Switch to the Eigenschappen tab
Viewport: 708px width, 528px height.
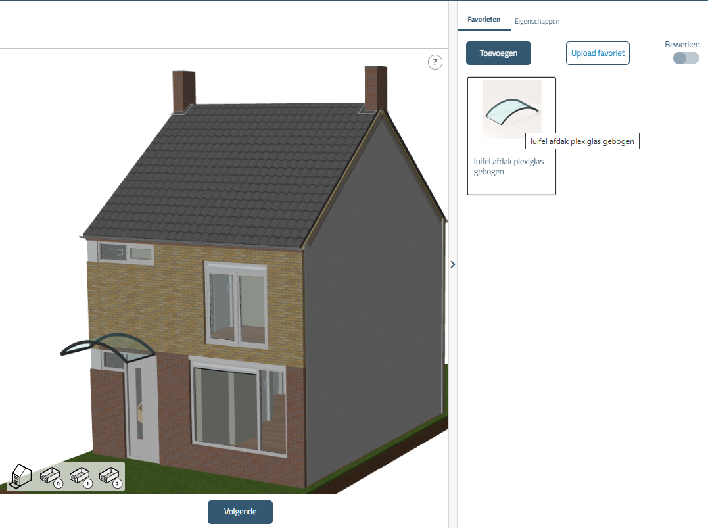click(537, 21)
